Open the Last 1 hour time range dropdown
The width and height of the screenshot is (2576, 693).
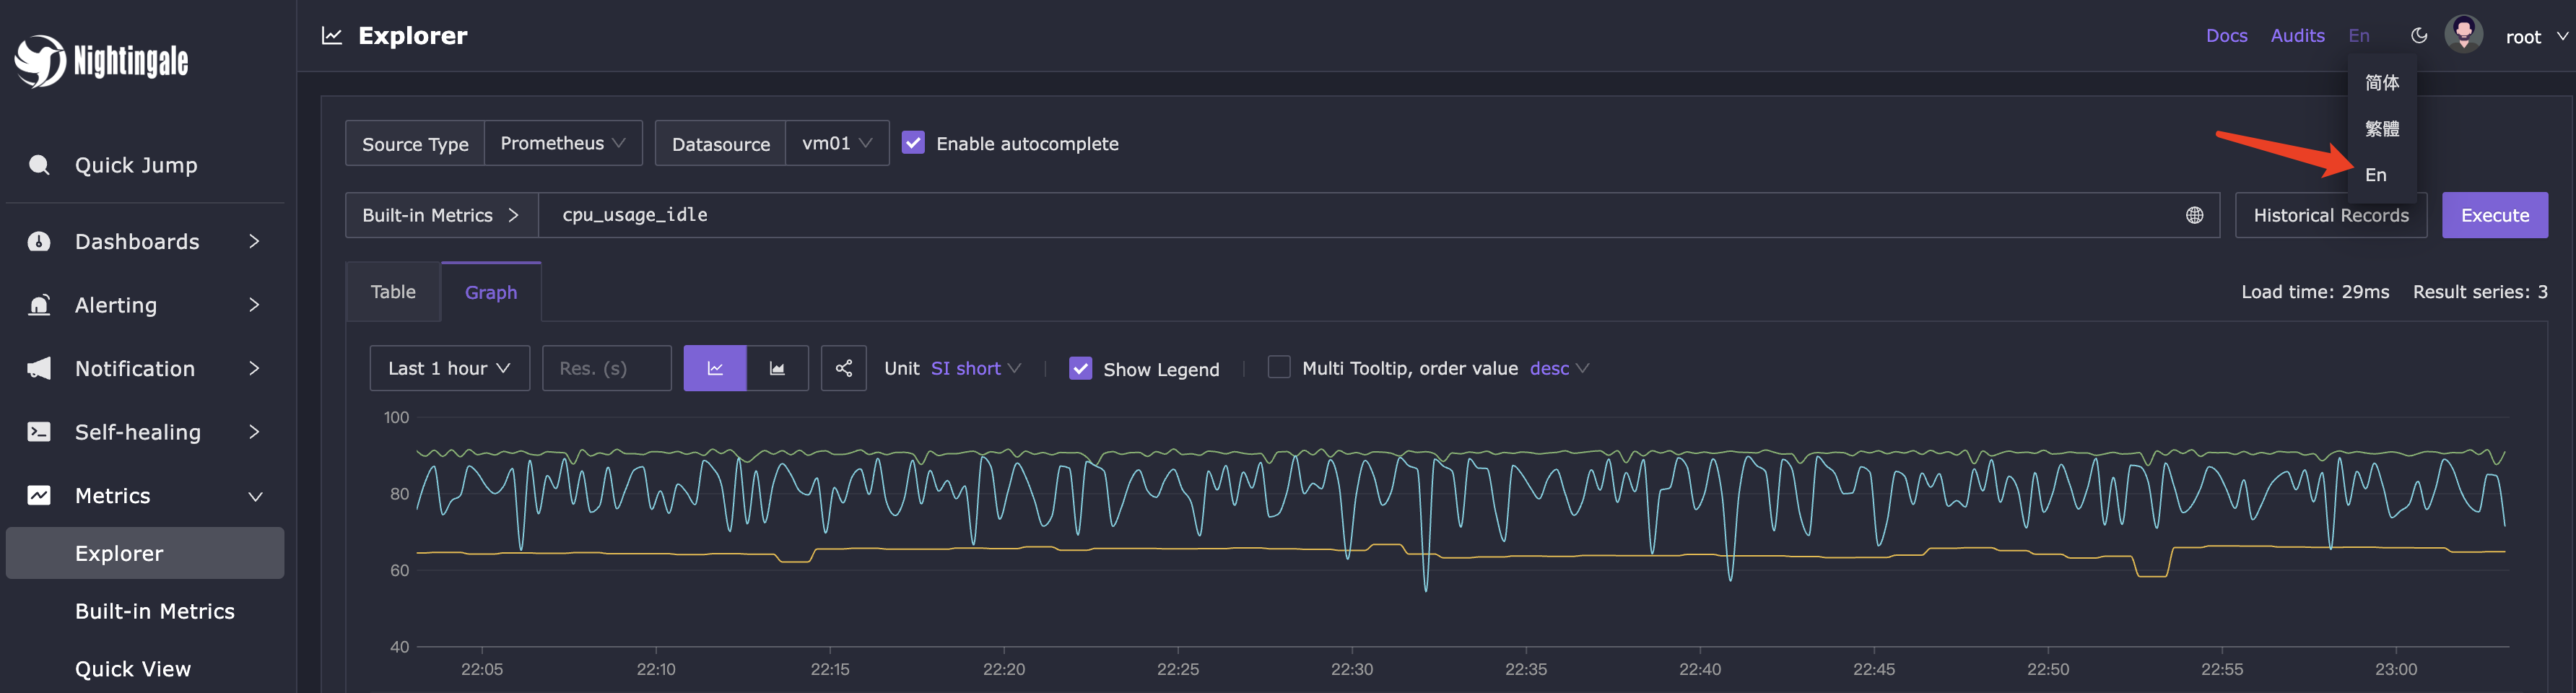tap(449, 368)
